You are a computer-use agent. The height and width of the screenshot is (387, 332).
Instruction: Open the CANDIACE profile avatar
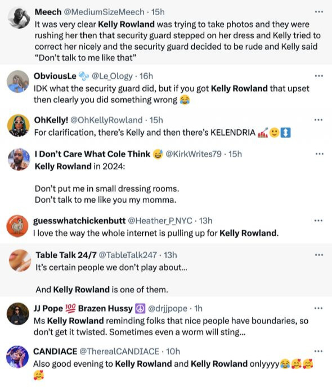17,357
